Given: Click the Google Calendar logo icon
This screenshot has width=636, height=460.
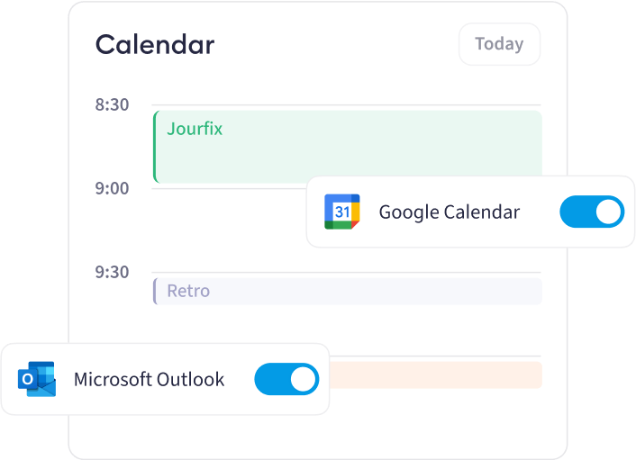Looking at the screenshot, I should [x=342, y=212].
